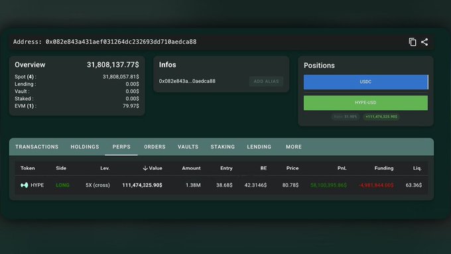Click the 5X (cross) leverage cell

97,185
